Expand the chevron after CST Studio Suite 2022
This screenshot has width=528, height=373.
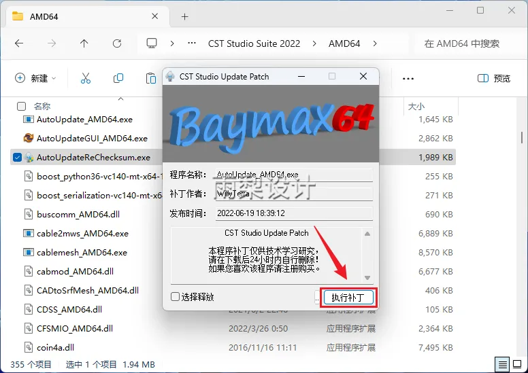(314, 43)
